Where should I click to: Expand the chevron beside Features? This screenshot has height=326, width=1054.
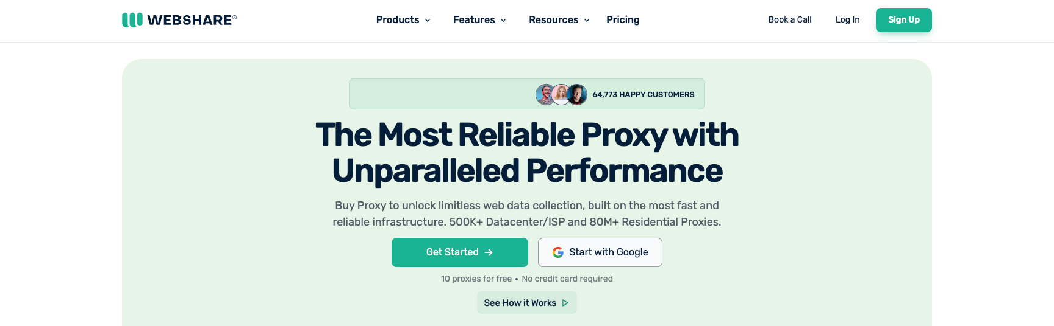click(503, 21)
